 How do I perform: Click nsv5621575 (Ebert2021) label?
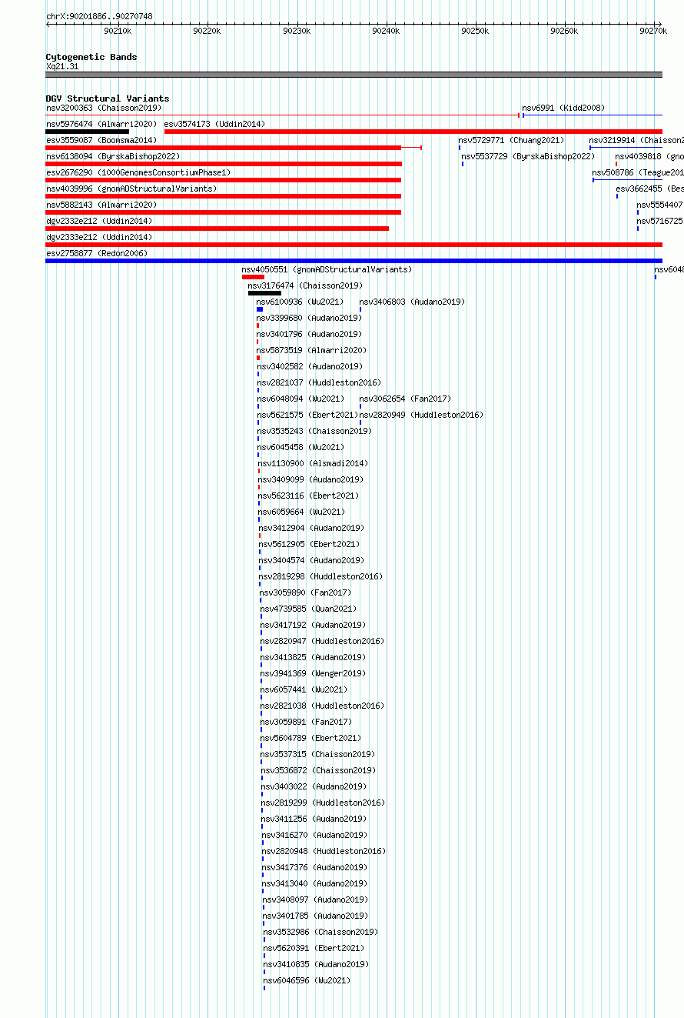coord(307,415)
